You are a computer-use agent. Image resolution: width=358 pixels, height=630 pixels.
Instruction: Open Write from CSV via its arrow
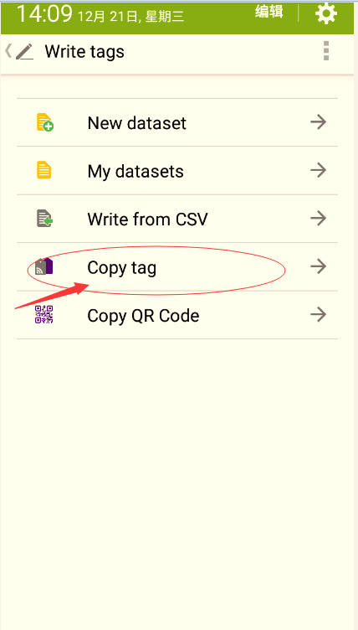tap(318, 219)
